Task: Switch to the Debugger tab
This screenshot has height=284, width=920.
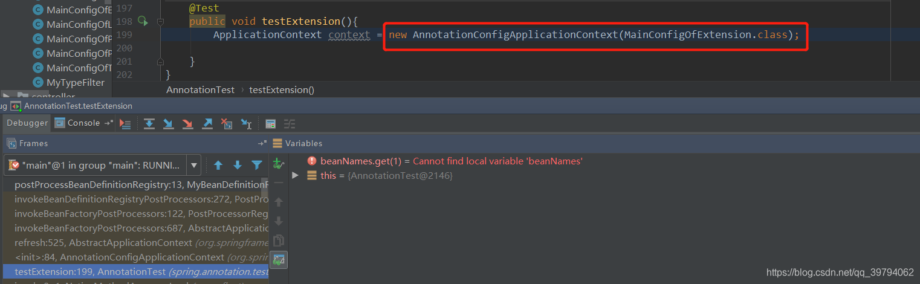Action: 27,123
